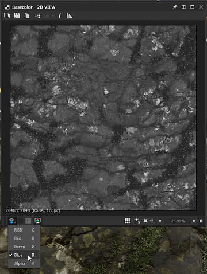Click the paste/copy image icon beside the save icon
This screenshot has width=207, height=274.
27,15
